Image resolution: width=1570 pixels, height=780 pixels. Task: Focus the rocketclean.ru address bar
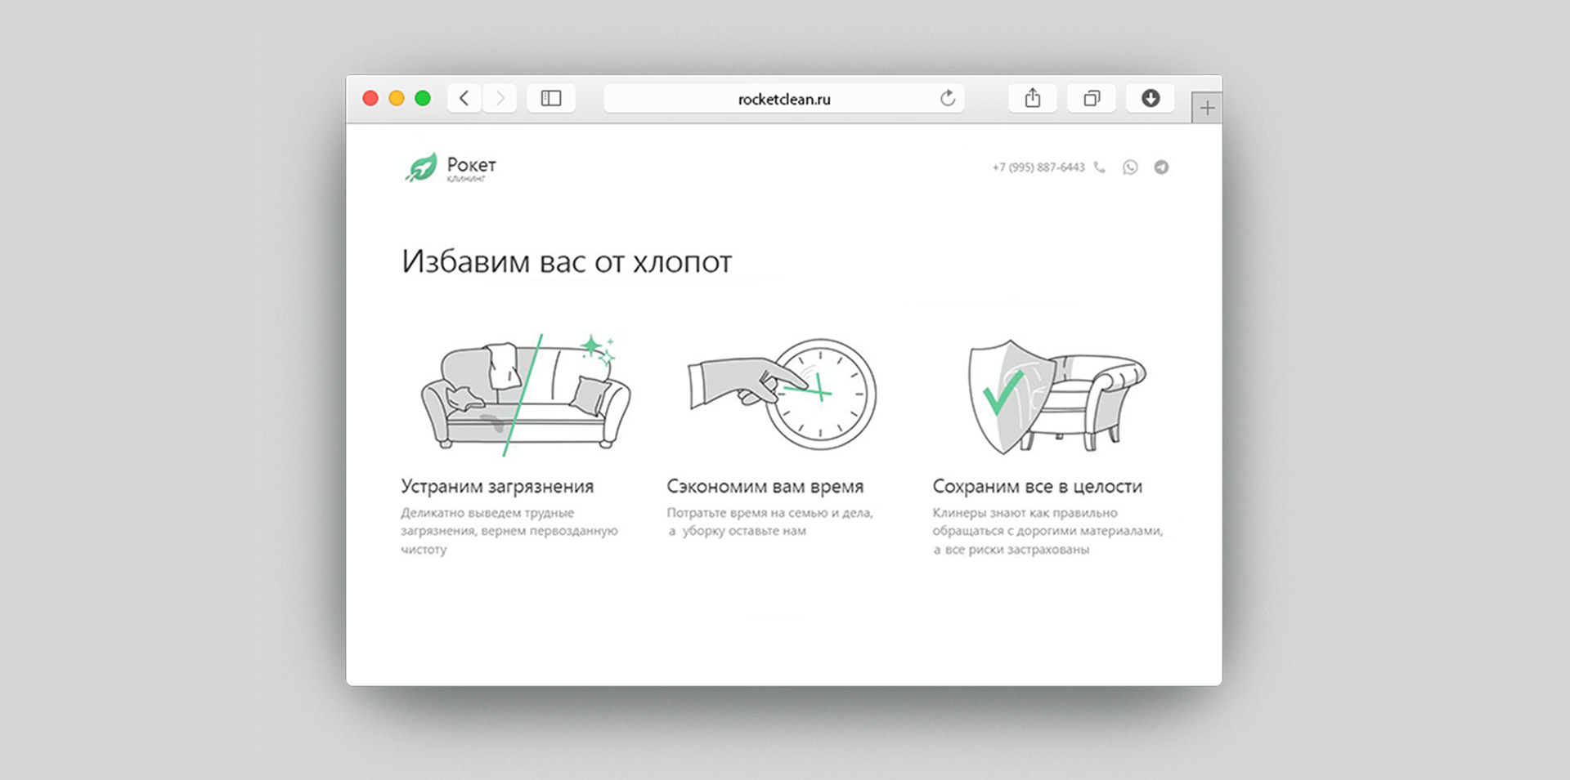click(x=784, y=99)
